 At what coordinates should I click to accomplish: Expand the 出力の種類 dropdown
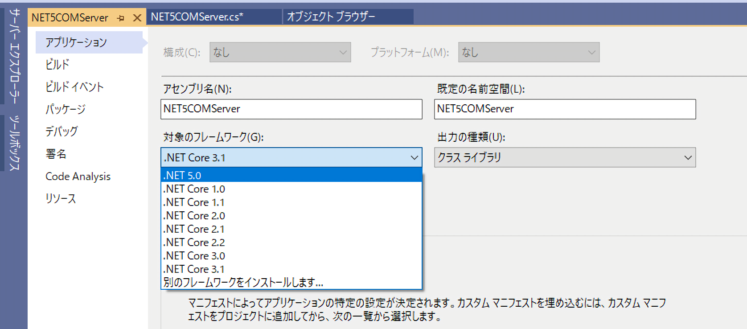pyautogui.click(x=688, y=158)
